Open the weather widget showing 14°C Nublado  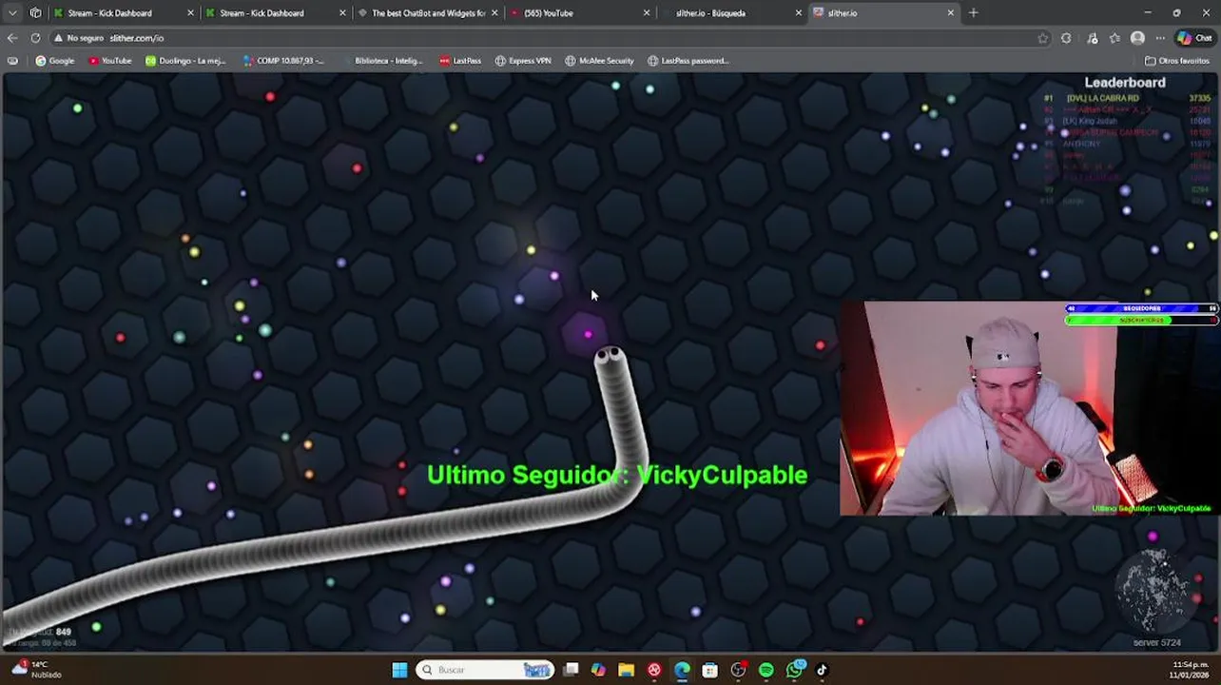(36, 670)
